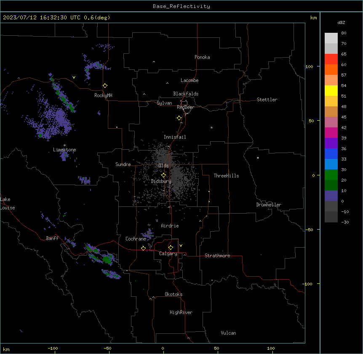Click the Lake Louise label
The height and width of the screenshot is (354, 363).
click(x=8, y=203)
